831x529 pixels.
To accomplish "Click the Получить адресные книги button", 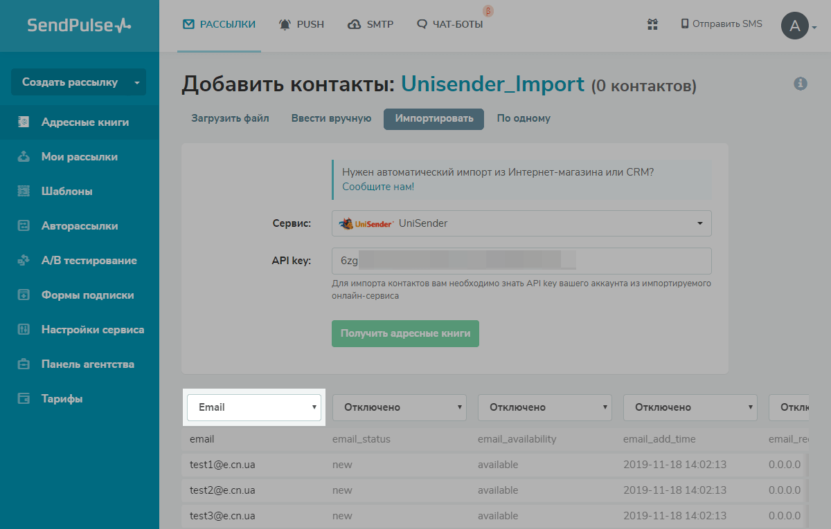I will pos(405,333).
